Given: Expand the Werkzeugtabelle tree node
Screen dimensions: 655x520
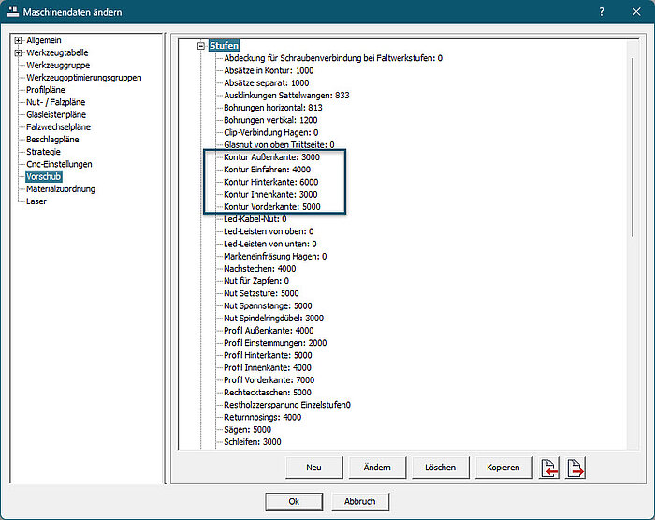Looking at the screenshot, I should click(x=19, y=53).
